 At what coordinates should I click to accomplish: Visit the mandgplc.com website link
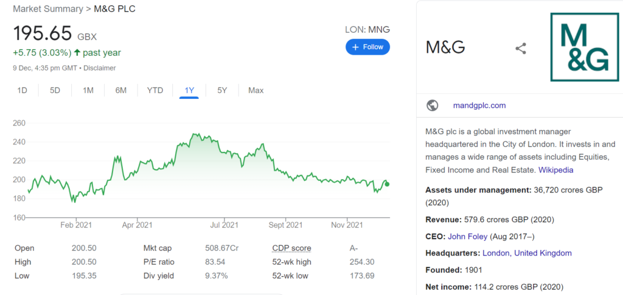479,106
